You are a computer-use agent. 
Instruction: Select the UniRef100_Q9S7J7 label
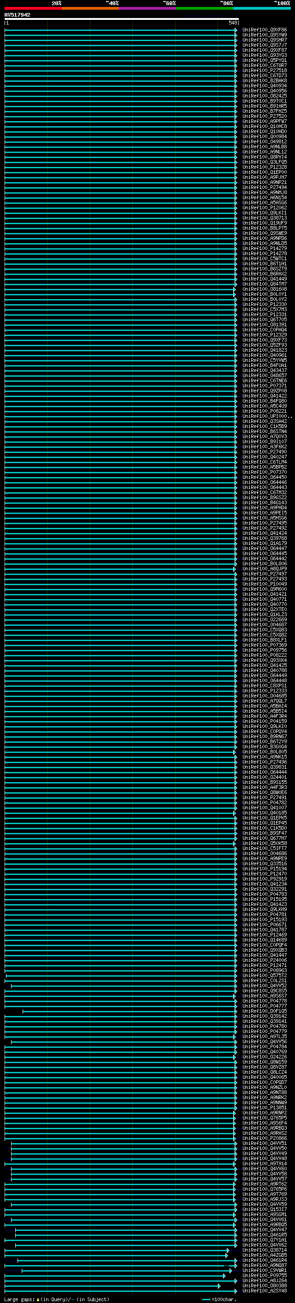265,45
